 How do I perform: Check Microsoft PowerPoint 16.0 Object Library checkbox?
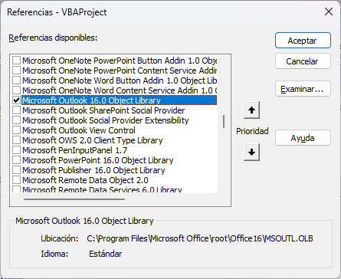click(x=17, y=160)
